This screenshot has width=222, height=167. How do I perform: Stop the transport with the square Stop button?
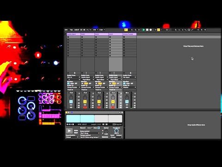tap(147, 30)
